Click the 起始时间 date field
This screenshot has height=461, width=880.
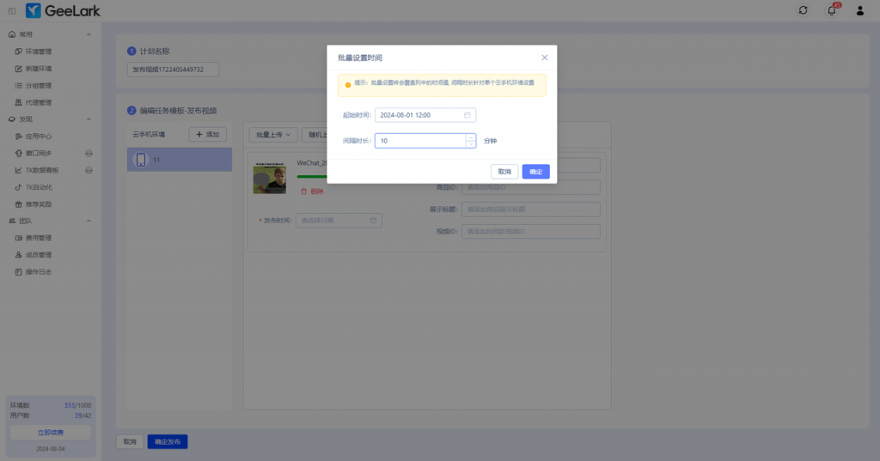419,115
